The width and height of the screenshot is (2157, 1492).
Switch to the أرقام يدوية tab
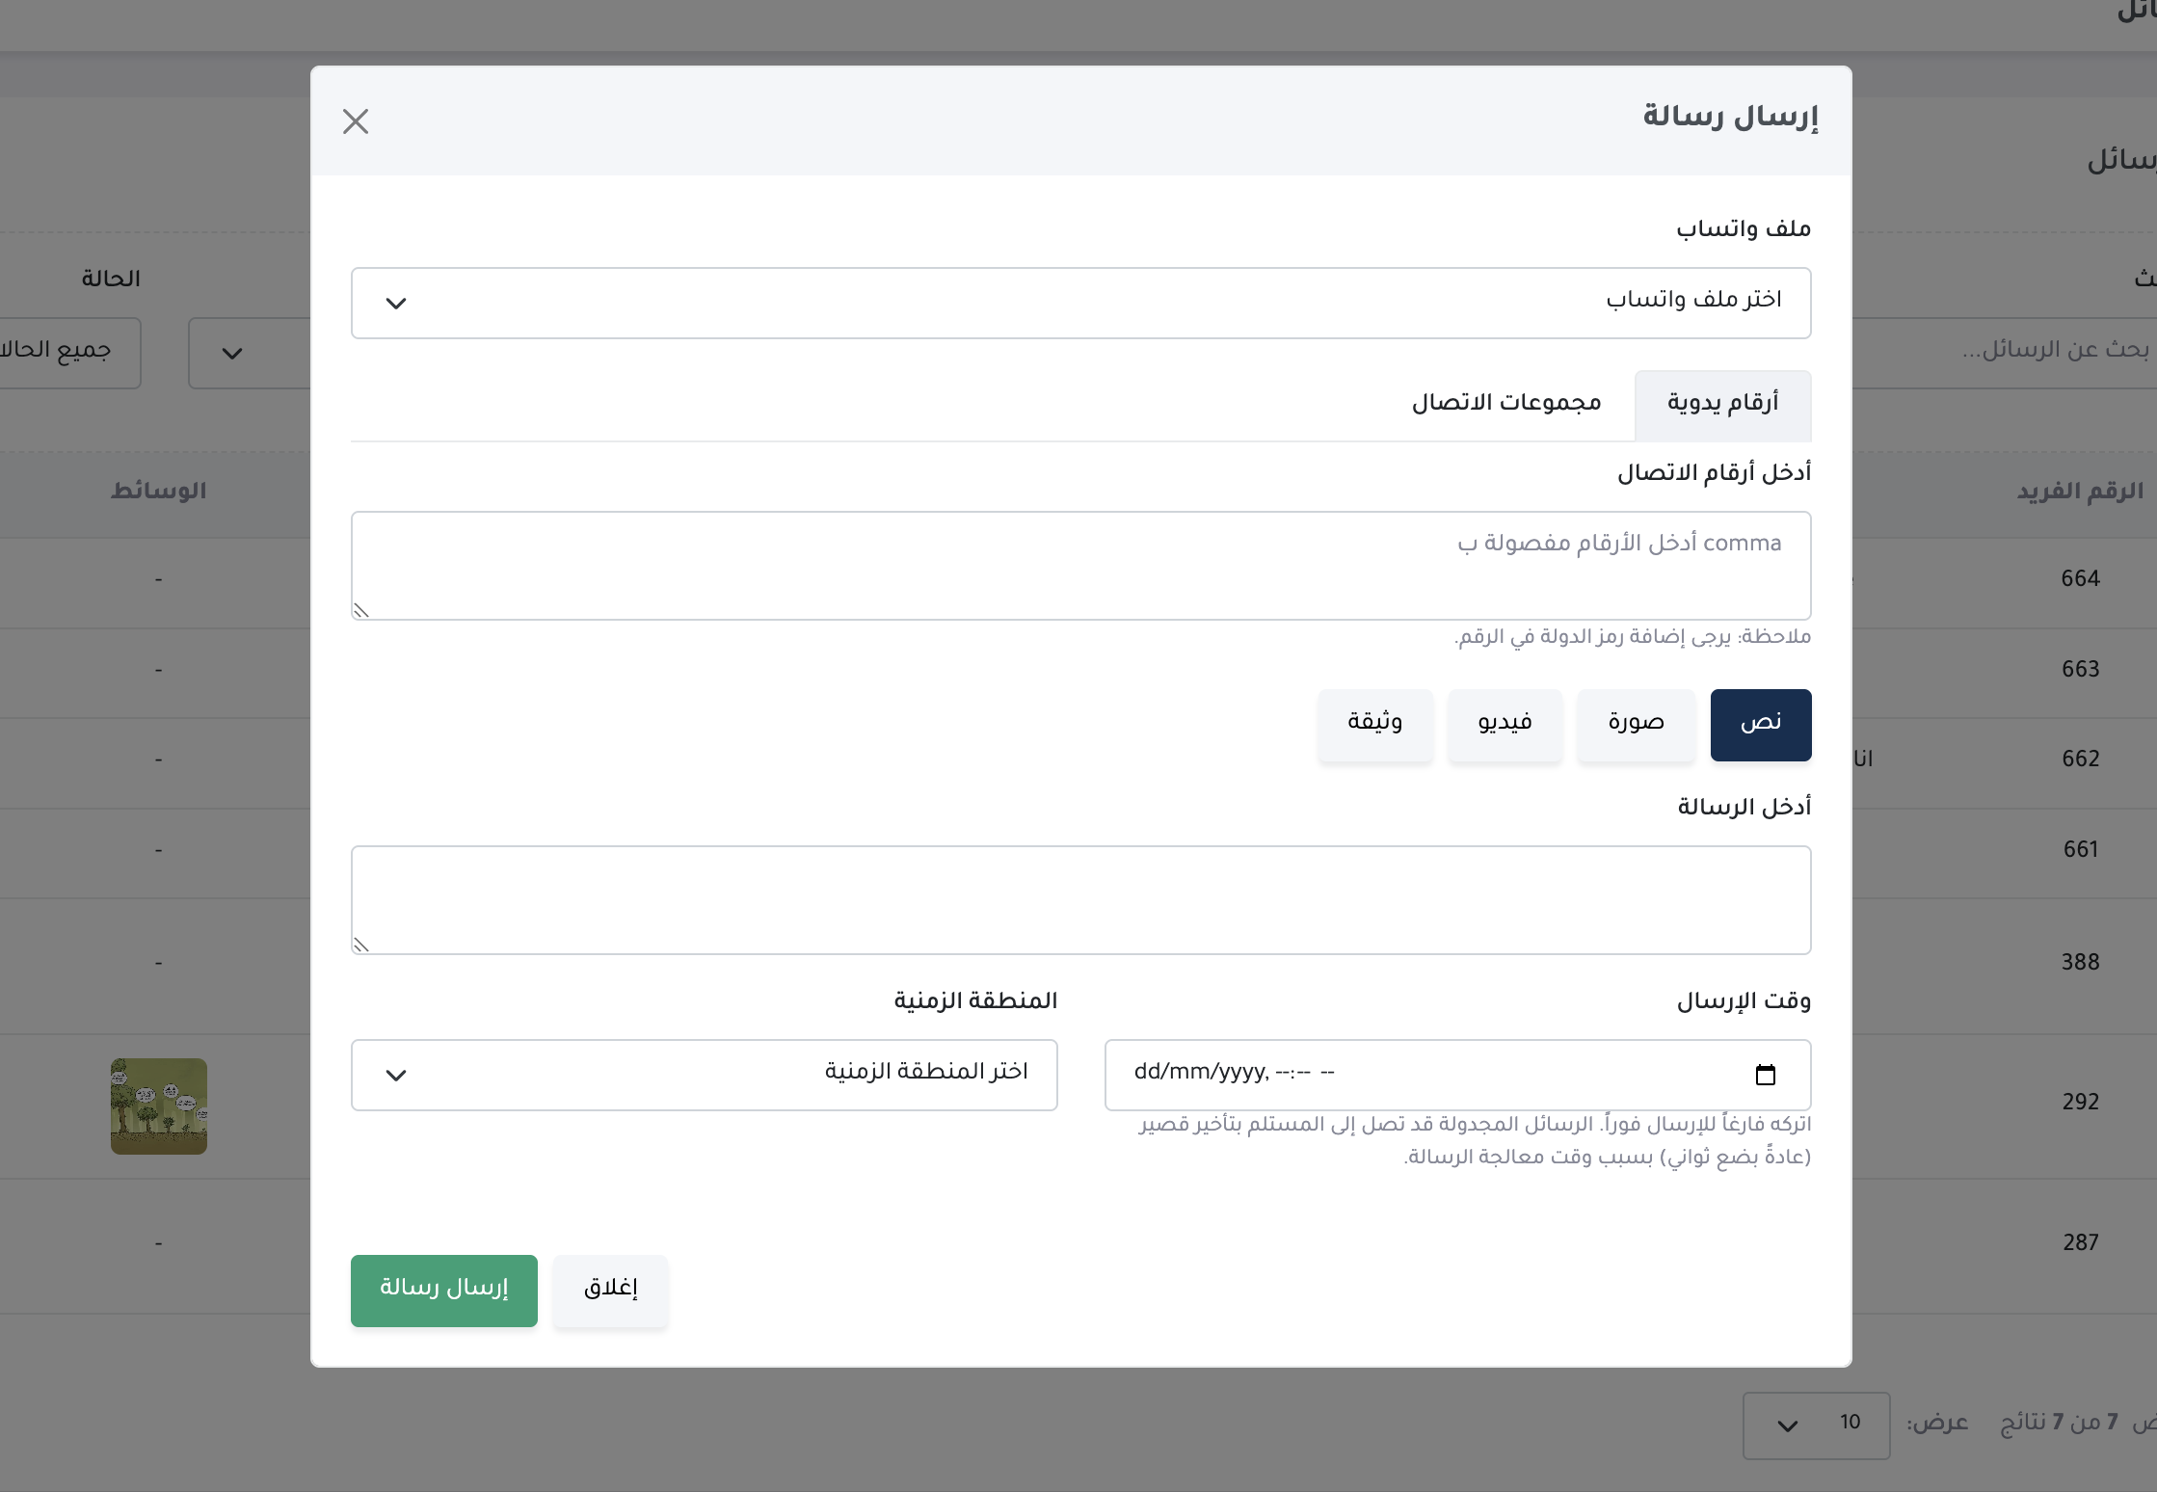pyautogui.click(x=1722, y=405)
